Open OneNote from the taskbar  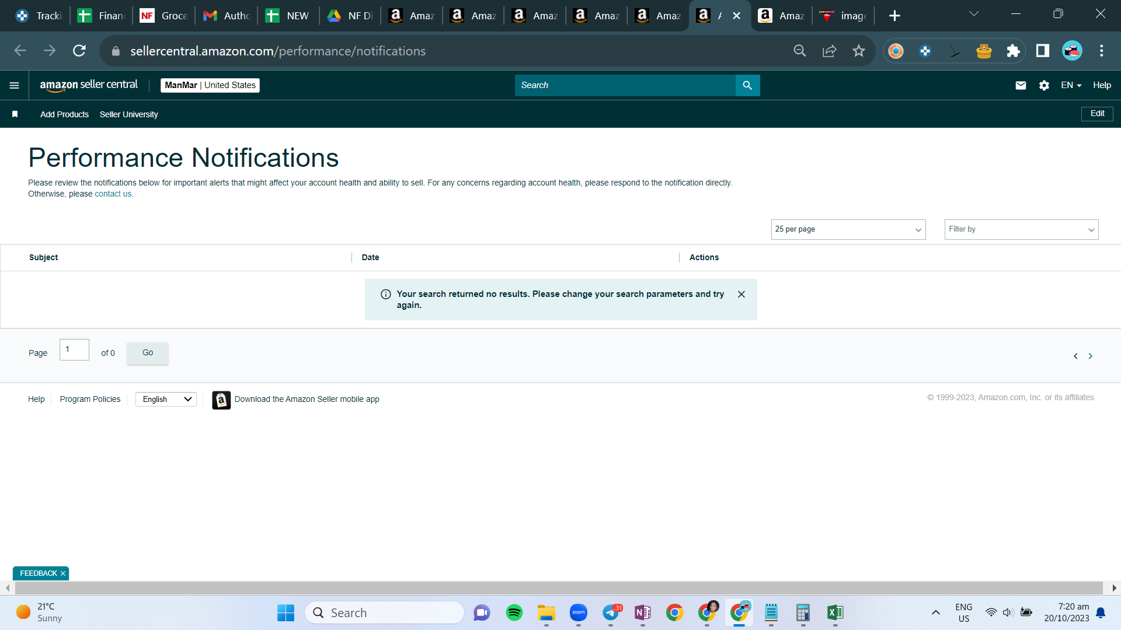coord(643,612)
